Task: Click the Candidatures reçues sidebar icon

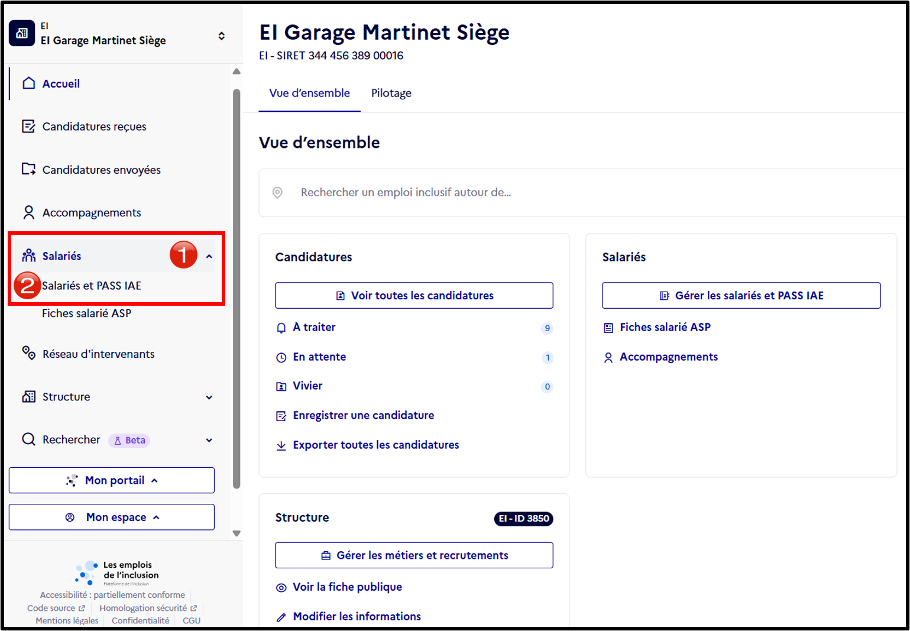Action: coord(28,126)
